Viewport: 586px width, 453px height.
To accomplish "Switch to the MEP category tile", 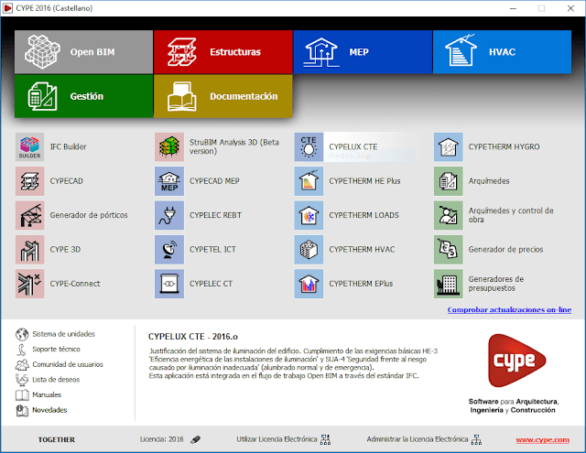I will coord(363,52).
